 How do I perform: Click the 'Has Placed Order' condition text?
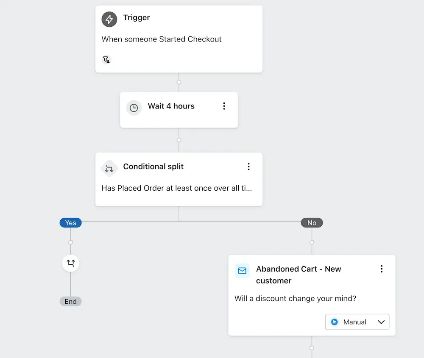(x=177, y=188)
